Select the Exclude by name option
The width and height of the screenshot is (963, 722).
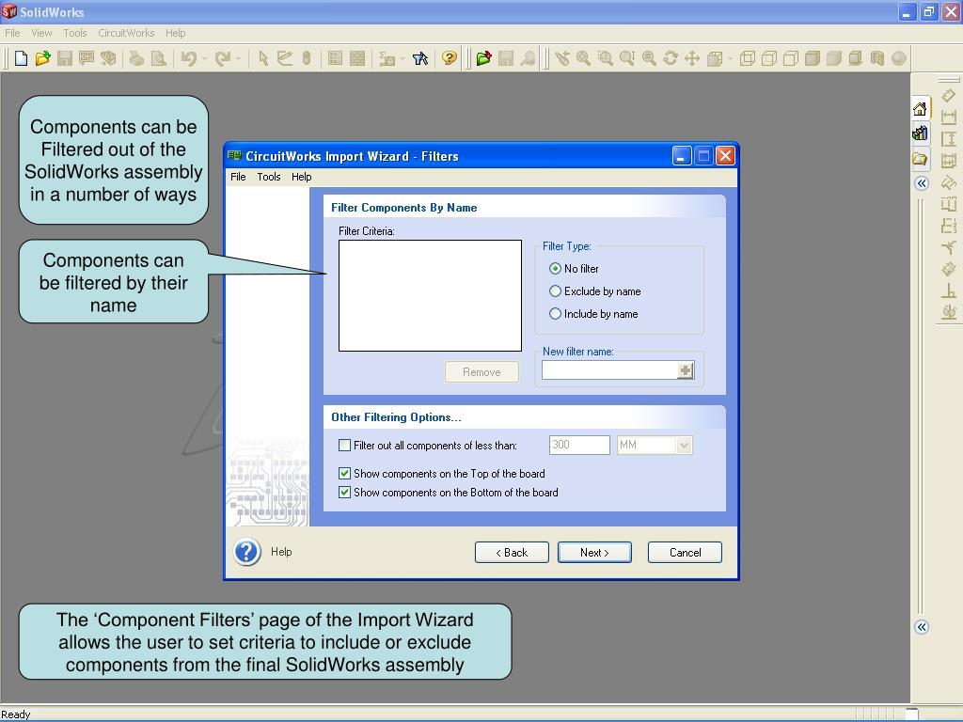[555, 291]
